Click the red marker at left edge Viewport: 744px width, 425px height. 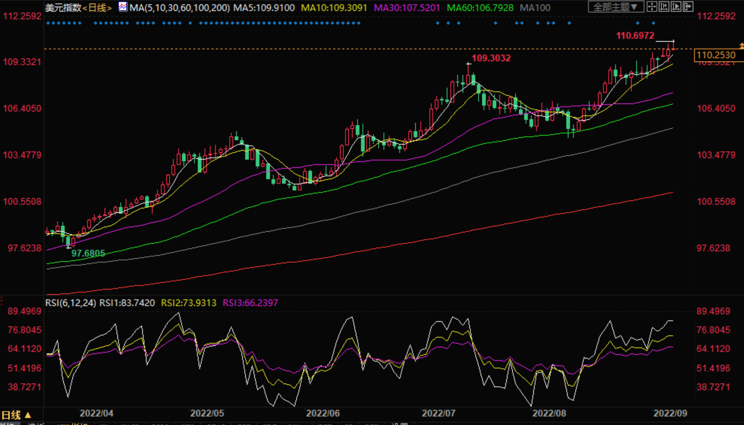[x=2, y=300]
